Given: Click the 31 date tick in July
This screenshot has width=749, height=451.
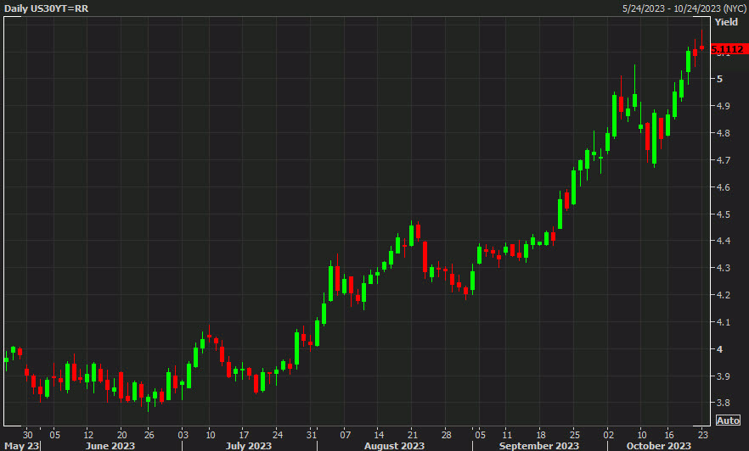Looking at the screenshot, I should point(312,435).
